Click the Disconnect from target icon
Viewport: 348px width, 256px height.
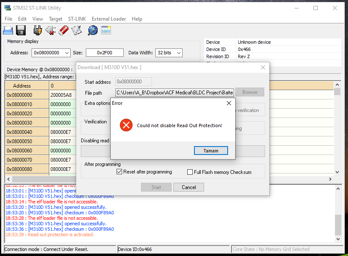pos(50,30)
